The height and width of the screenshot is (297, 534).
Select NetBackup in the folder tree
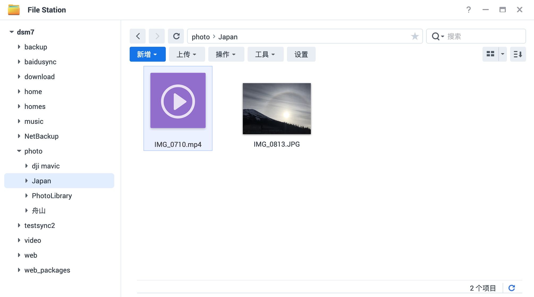41,136
